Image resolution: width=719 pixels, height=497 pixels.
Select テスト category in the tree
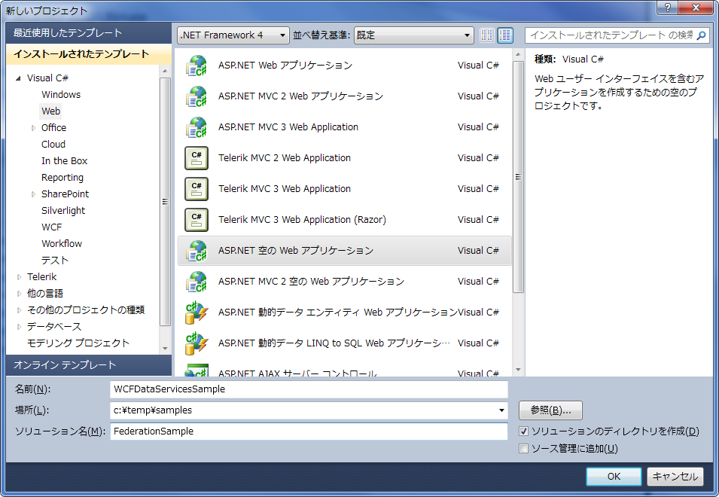coord(54,261)
